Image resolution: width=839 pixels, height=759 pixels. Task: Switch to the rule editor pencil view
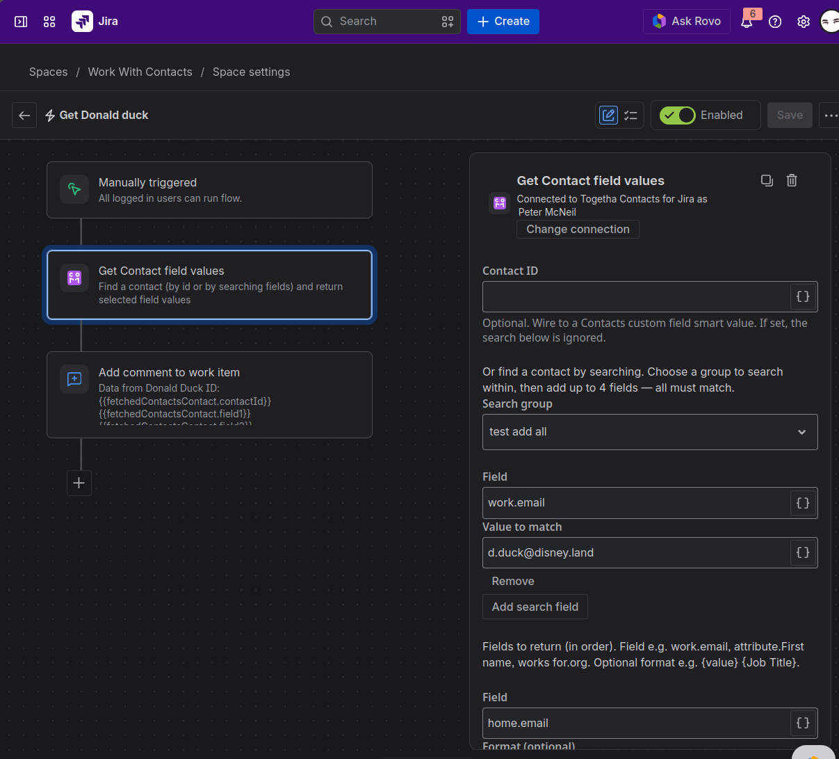pos(608,115)
